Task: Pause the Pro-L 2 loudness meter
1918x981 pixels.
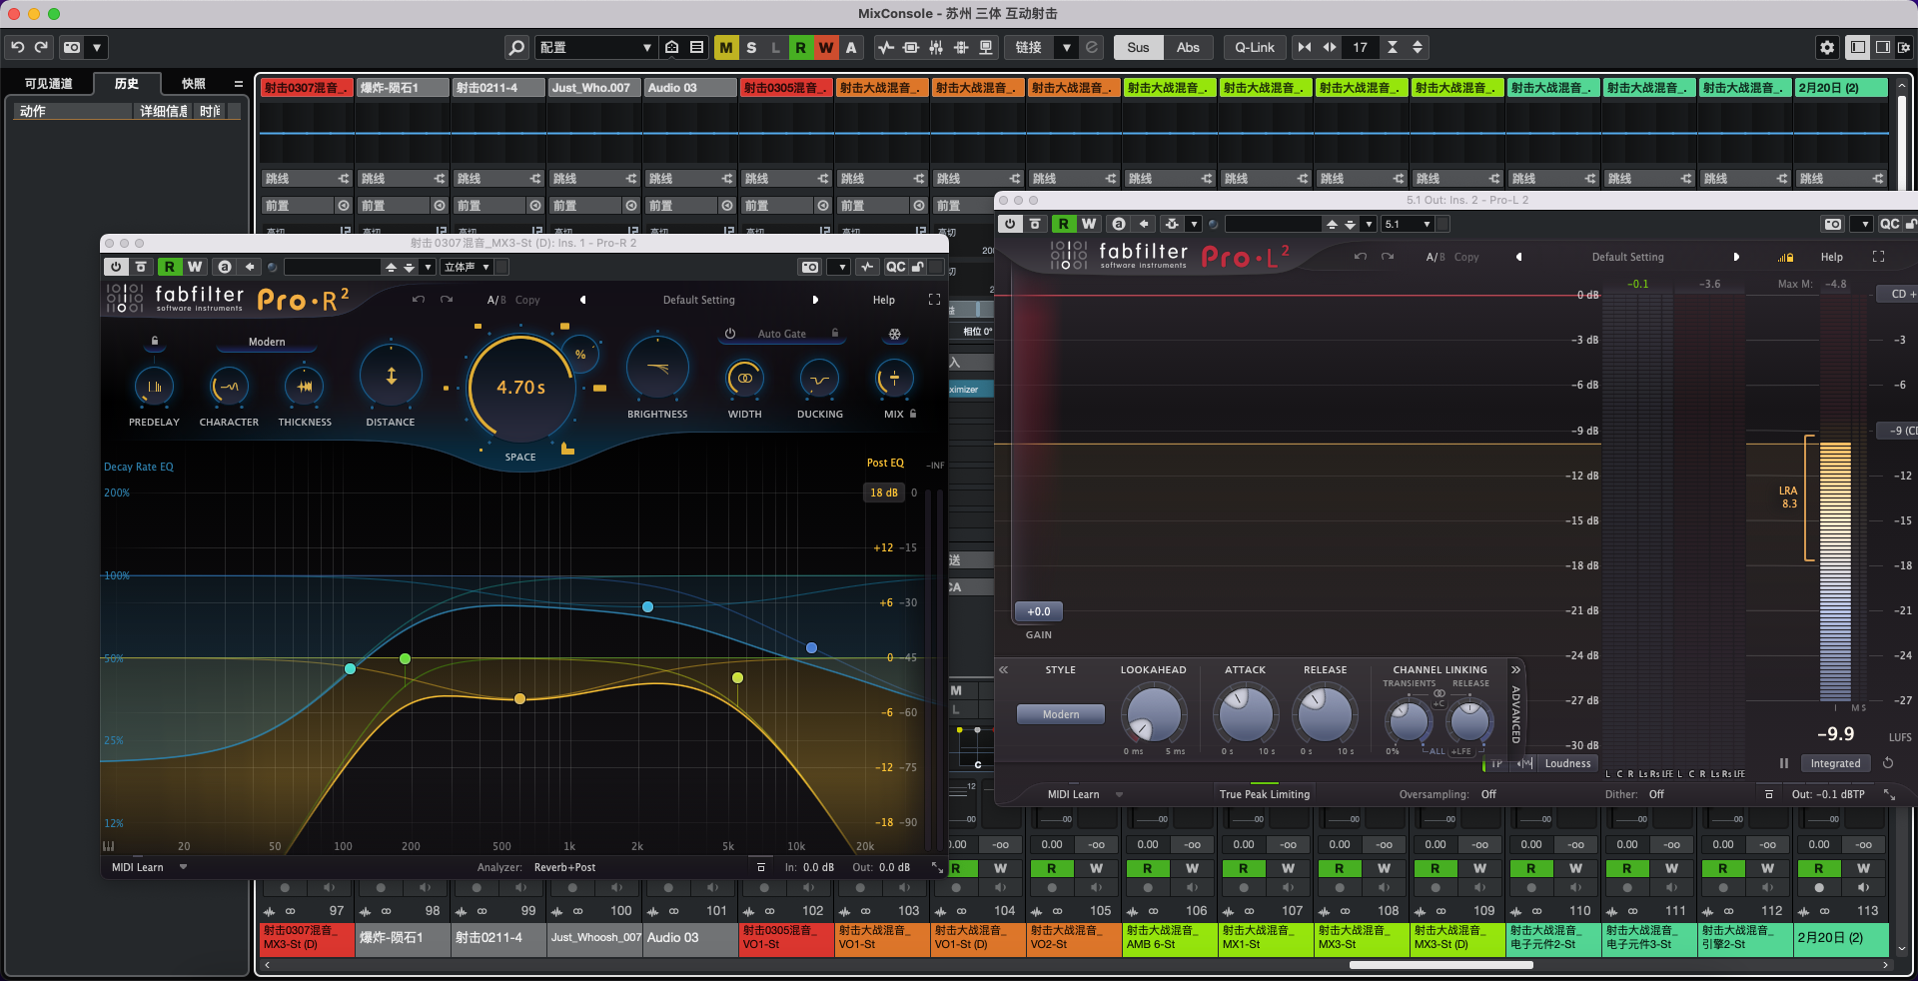Action: coord(1783,763)
